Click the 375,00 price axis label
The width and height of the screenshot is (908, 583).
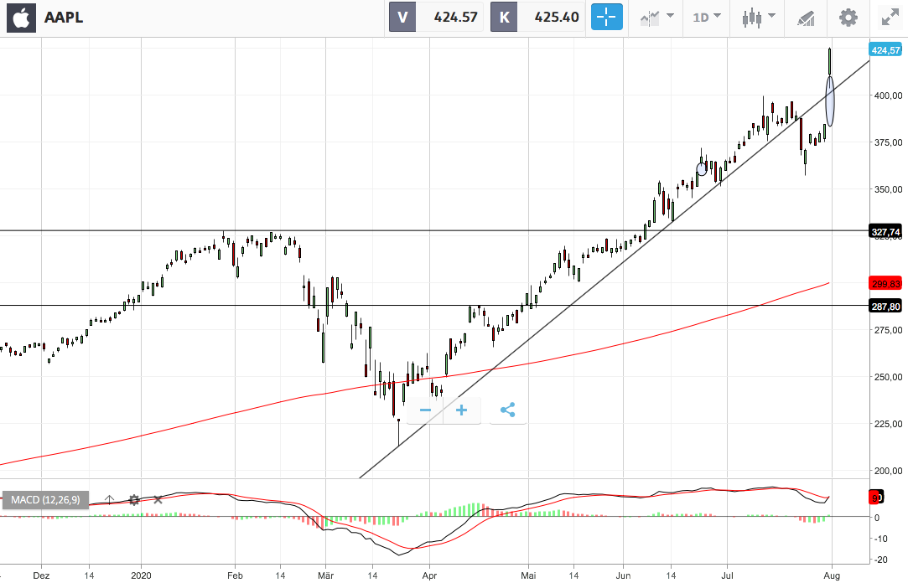click(889, 142)
